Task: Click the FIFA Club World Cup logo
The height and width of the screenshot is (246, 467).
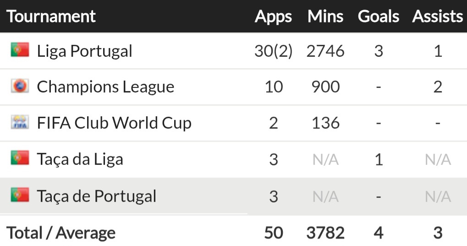Action: tap(20, 122)
